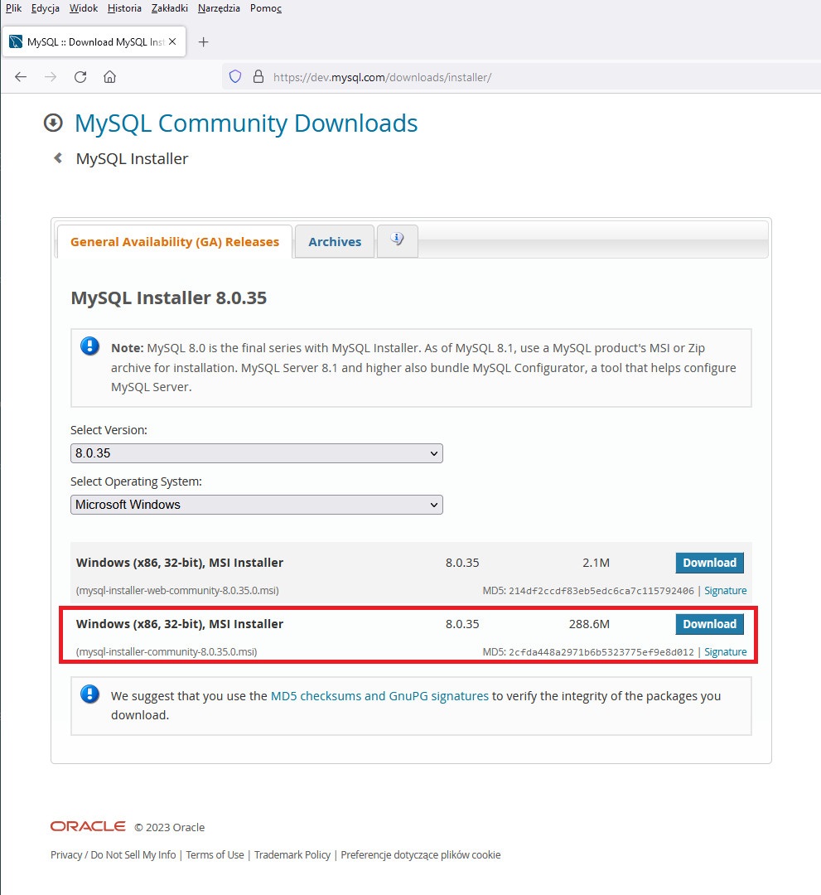The width and height of the screenshot is (821, 895).
Task: Click the browser forward arrow
Action: point(51,77)
